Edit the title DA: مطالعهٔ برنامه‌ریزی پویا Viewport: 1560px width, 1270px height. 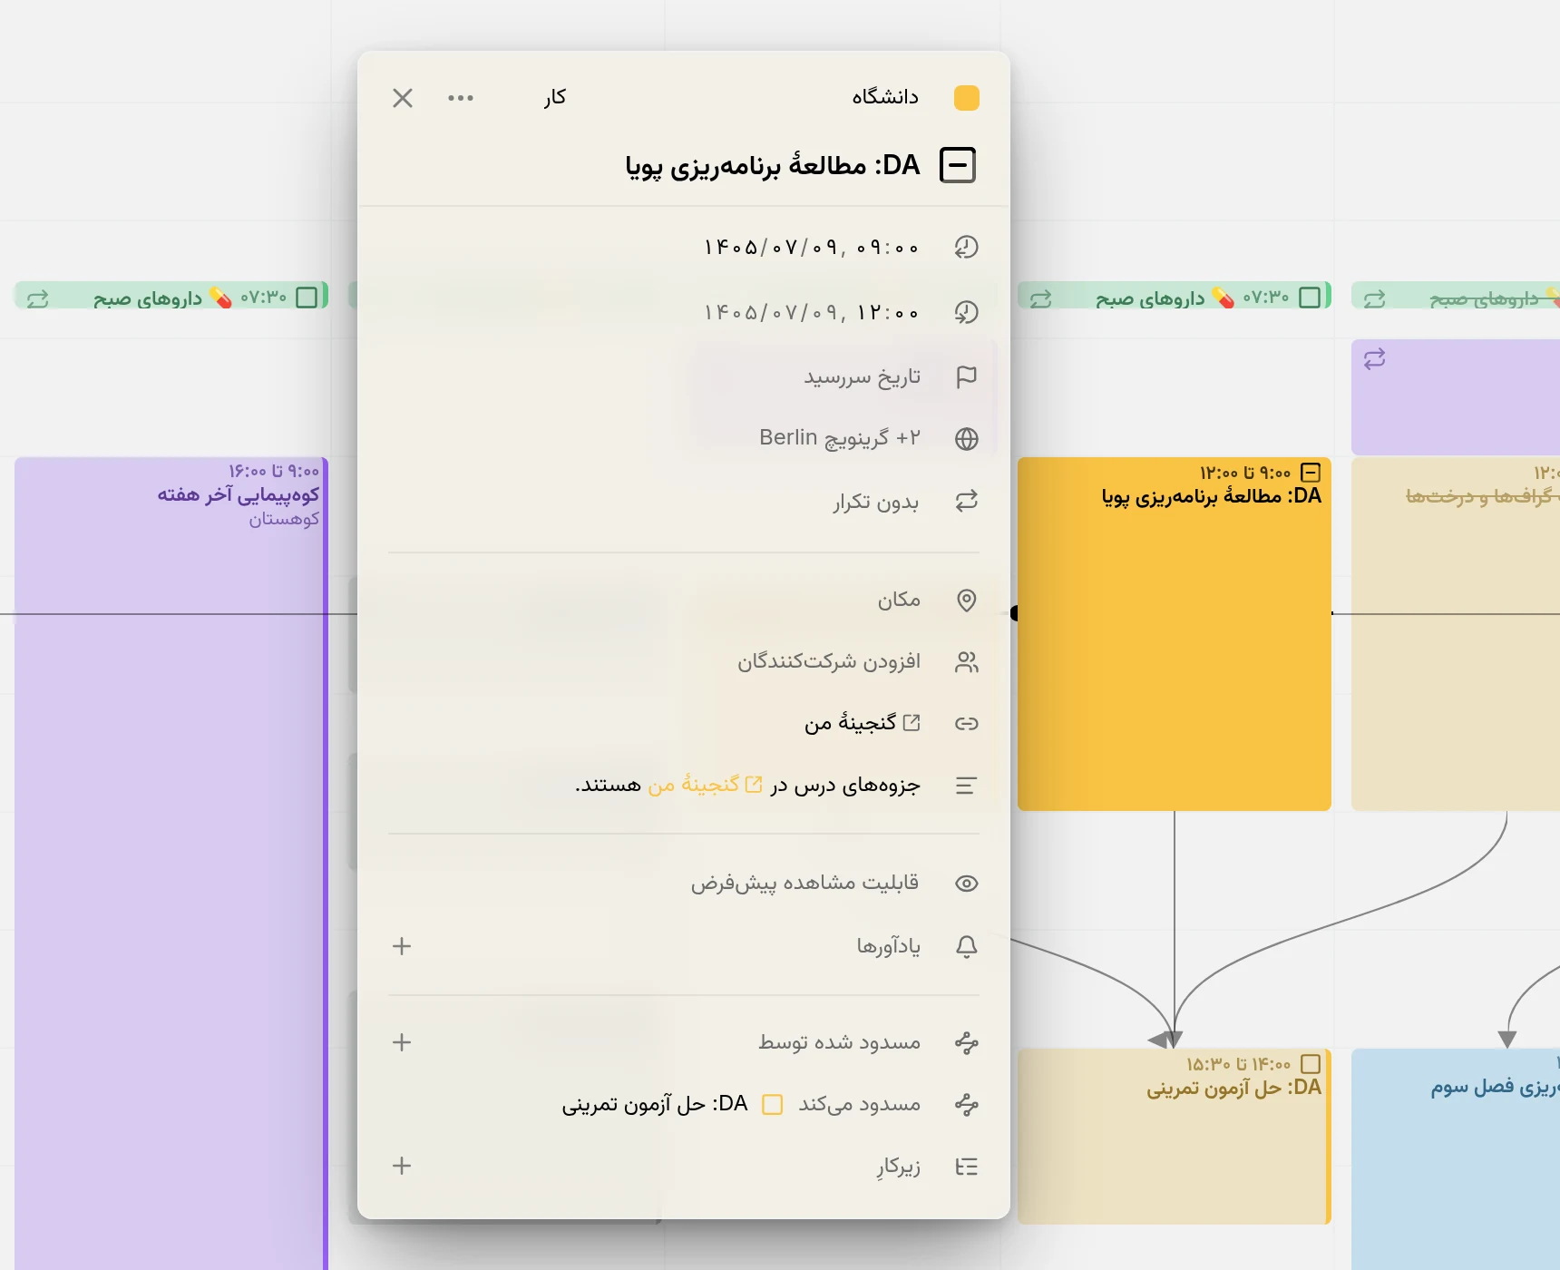pyautogui.click(x=773, y=165)
